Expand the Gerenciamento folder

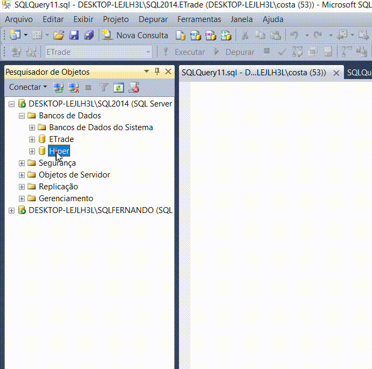coord(22,198)
